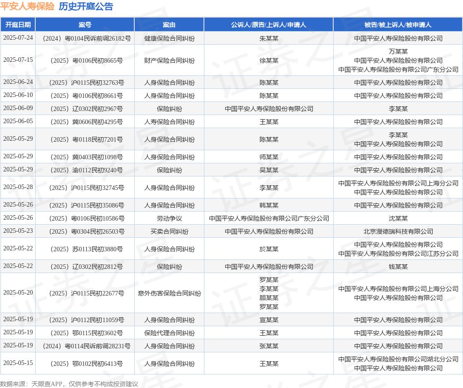The width and height of the screenshot is (463, 388).
Task: Click plaintiff name 朱某某
Action: click(x=269, y=38)
